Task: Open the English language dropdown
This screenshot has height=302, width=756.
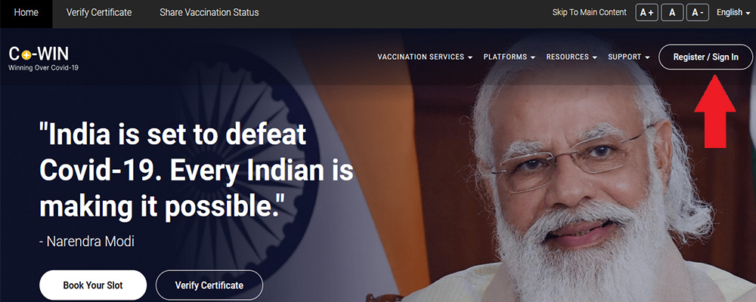Action: pos(733,13)
